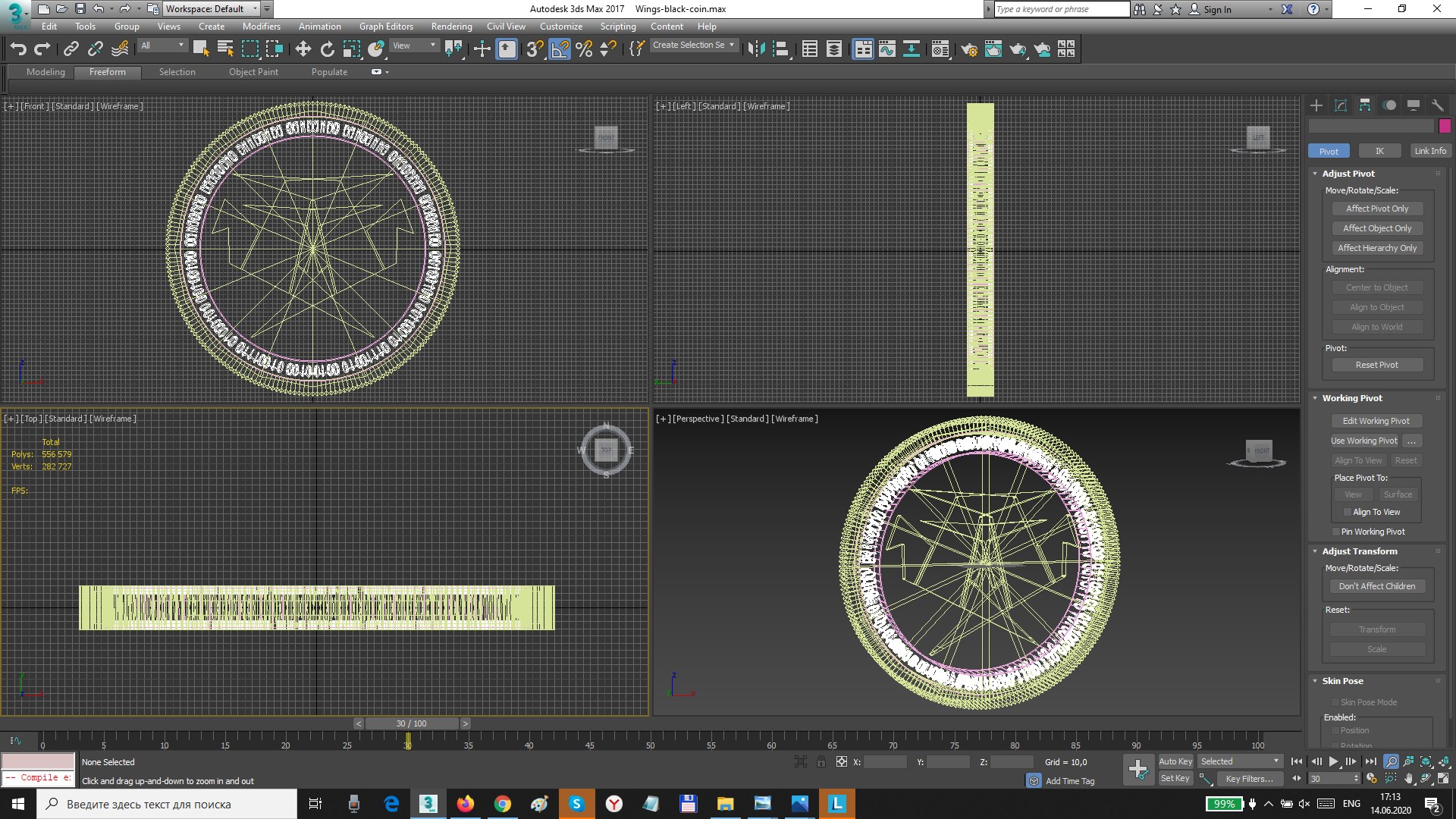Toggle Spinner Snap button
Screen dimensions: 1456x819
tap(608, 49)
